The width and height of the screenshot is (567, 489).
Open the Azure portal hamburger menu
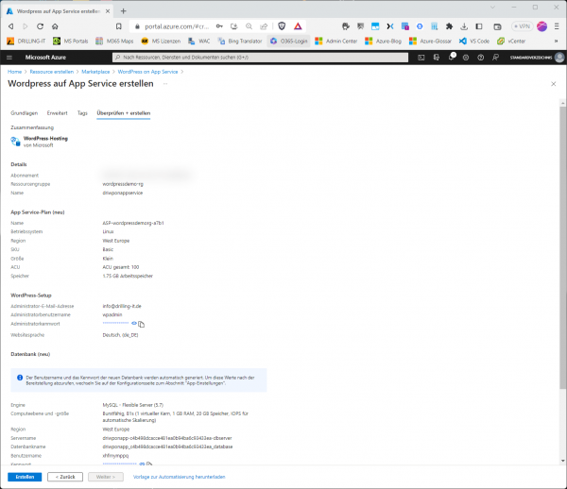[9, 58]
